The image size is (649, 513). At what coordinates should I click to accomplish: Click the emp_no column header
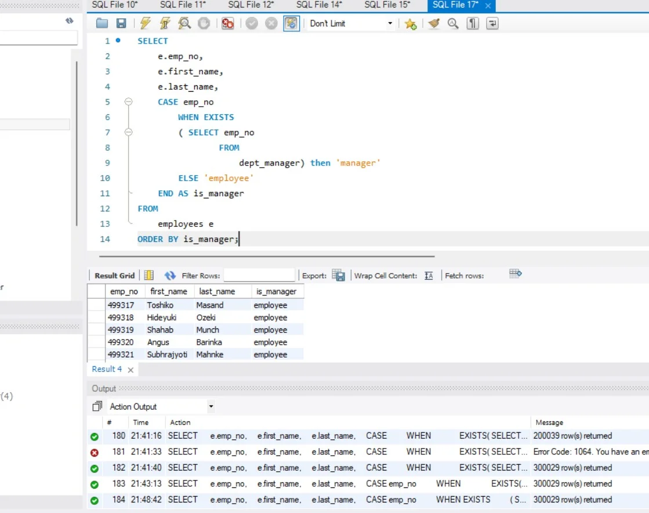[124, 291]
